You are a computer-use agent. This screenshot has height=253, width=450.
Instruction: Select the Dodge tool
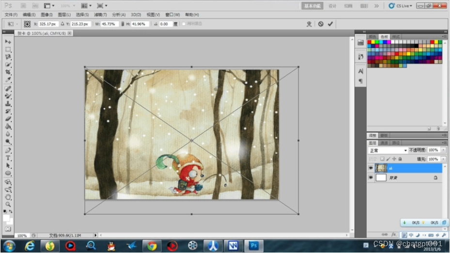[x=8, y=142]
